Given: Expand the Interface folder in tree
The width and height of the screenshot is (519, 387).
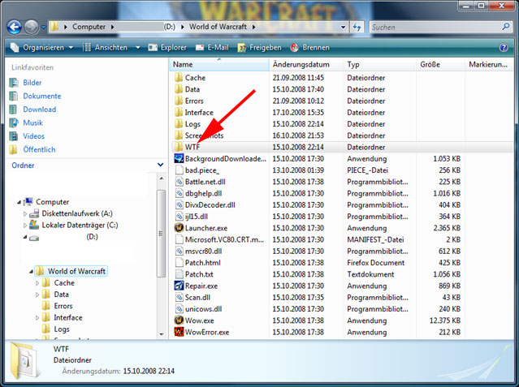Looking at the screenshot, I should click(37, 318).
